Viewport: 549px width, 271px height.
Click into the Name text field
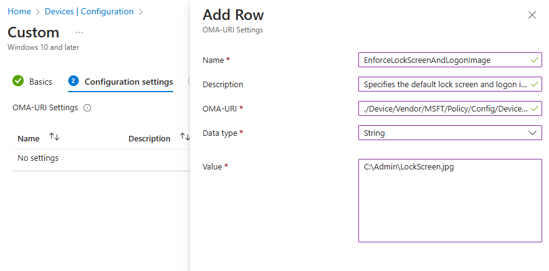point(442,60)
